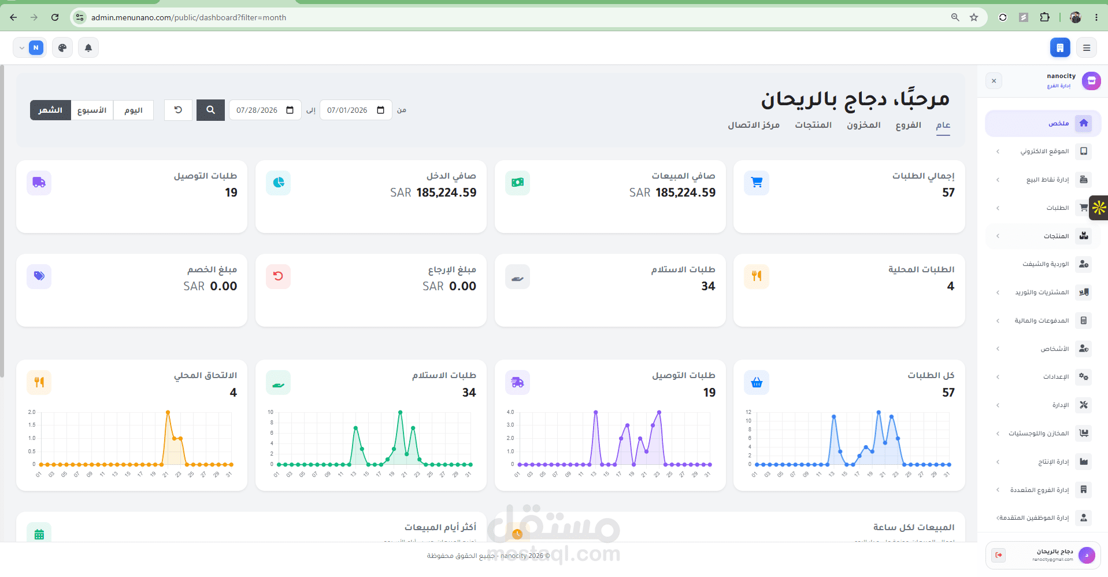Click the yellow asterisk side widget
Screen dimensions: 1108x577
(x=1099, y=208)
